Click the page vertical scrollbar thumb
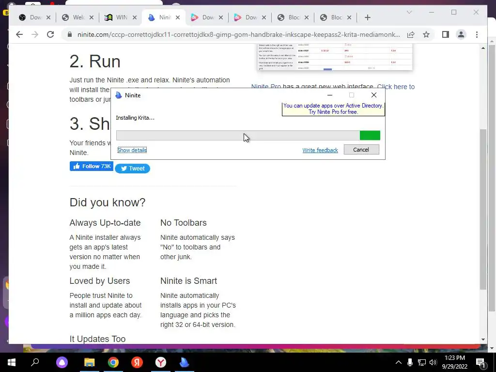 483,209
